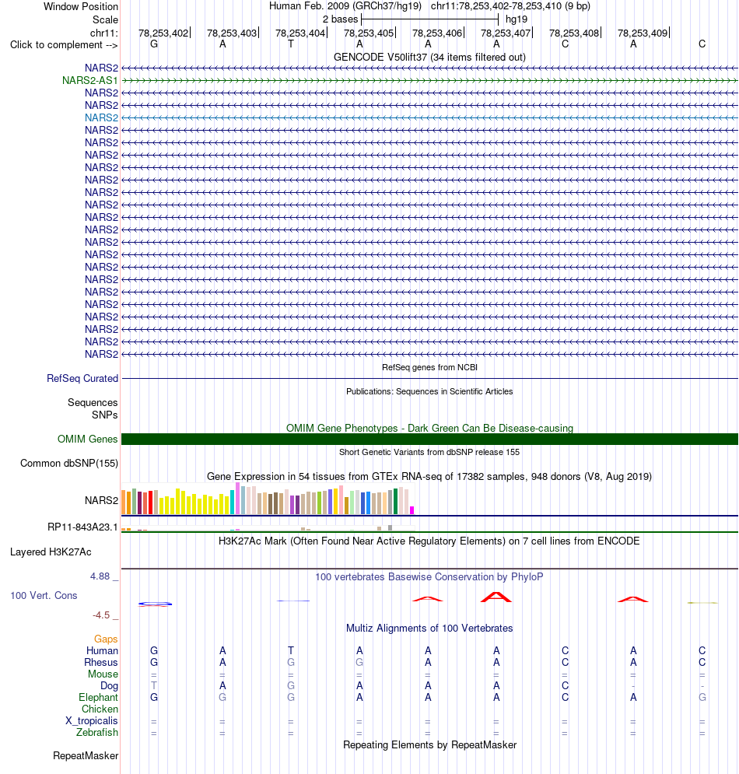Click the NARS2-AS1 gene label
This screenshot has height=774, width=739.
click(89, 80)
